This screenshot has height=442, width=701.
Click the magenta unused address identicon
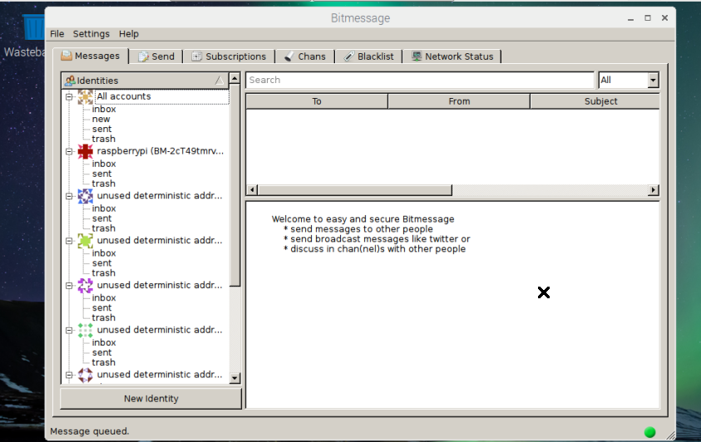point(86,285)
